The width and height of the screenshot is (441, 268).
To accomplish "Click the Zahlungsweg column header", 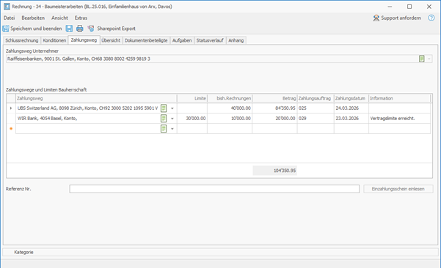I will [96, 98].
